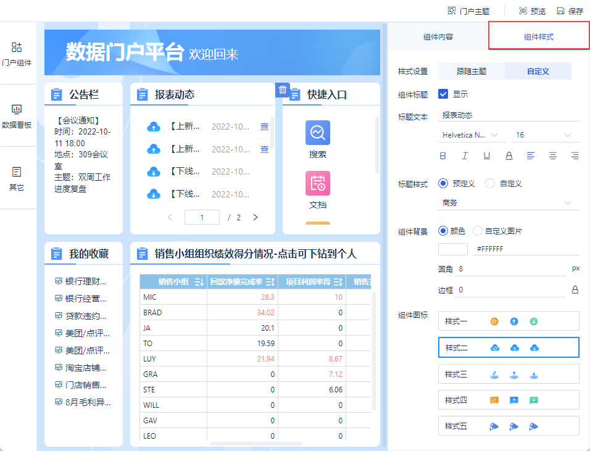The height and width of the screenshot is (451, 590).
Task: Toggle bold title formatting
Action: (x=443, y=155)
